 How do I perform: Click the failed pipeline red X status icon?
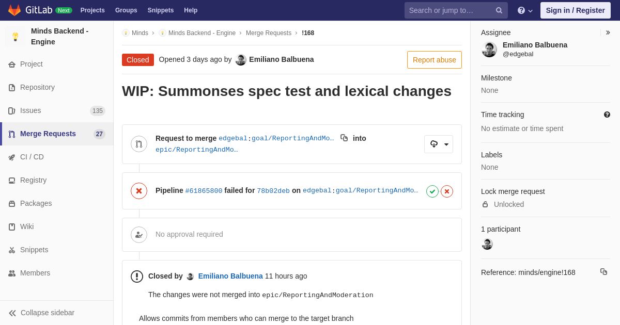click(139, 191)
